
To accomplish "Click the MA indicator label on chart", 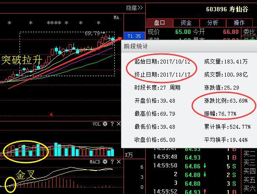I will click(x=117, y=17).
